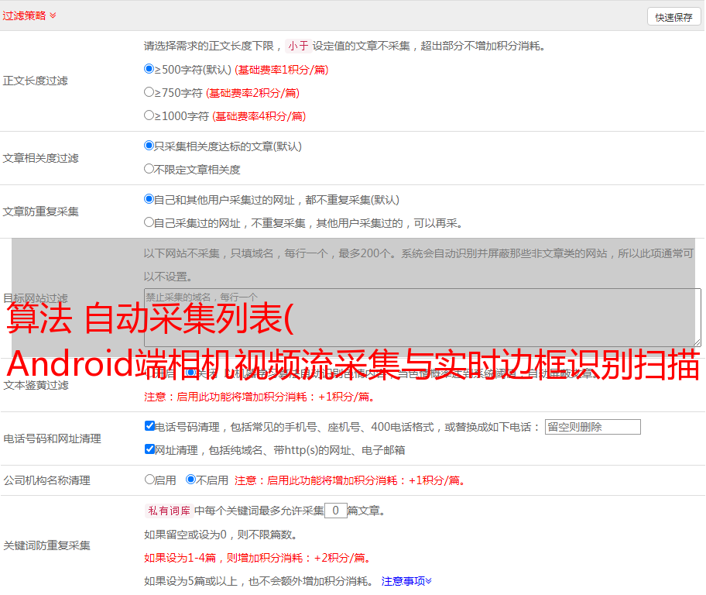This screenshot has height=595, width=706.
Task: Collapse the 过滤策略 section header
Action: click(x=29, y=15)
